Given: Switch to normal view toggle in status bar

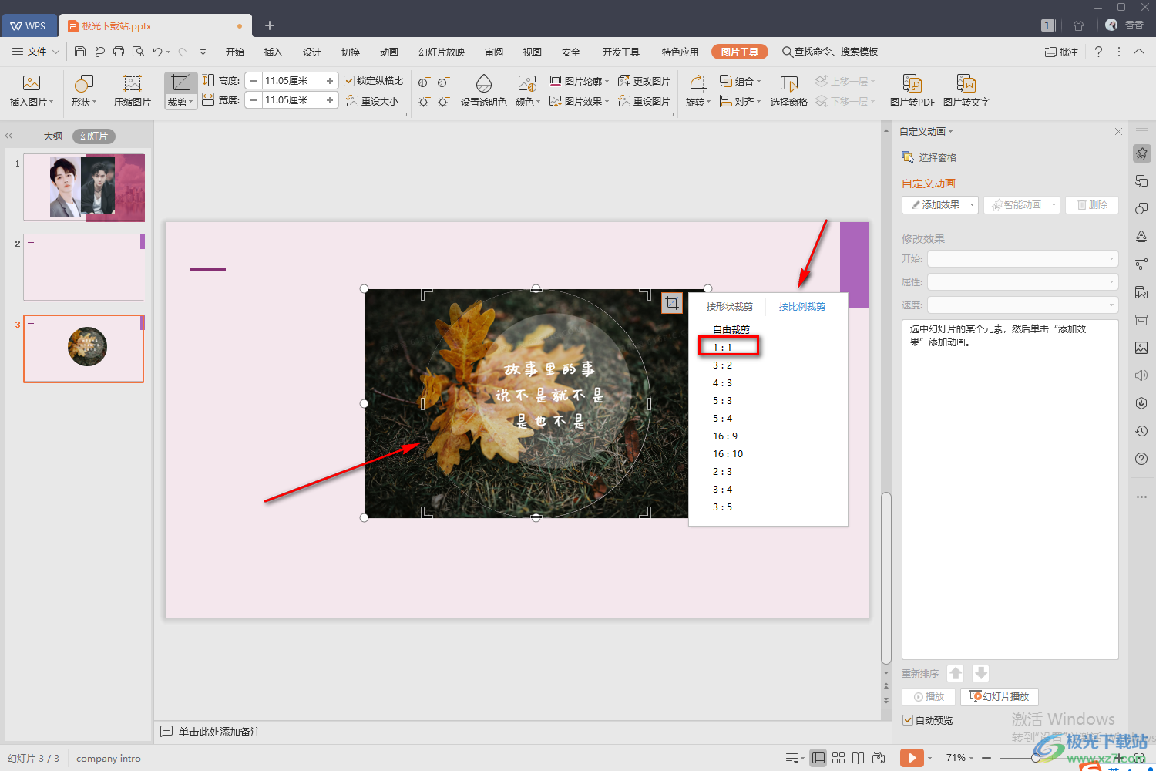Looking at the screenshot, I should (x=818, y=758).
